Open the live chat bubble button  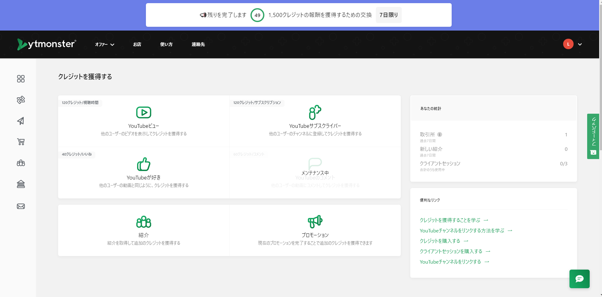(x=579, y=279)
